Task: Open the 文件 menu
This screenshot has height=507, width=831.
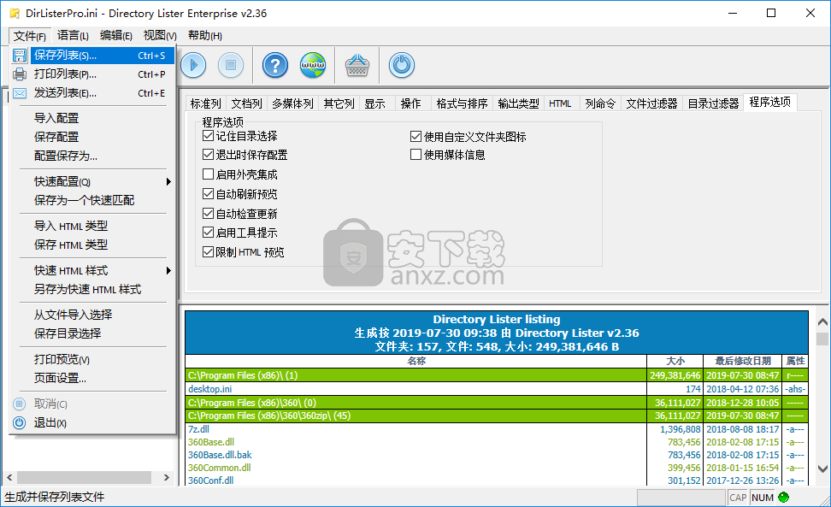Action: tap(30, 36)
